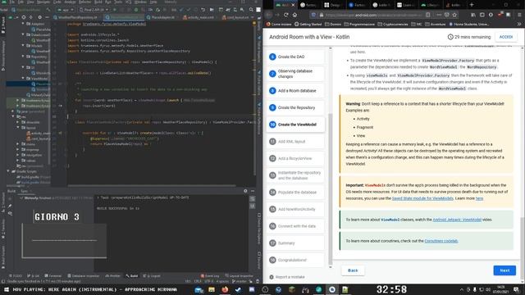Click the undo arrow in Android Studio toolbar
The image size is (525, 295).
[x=203, y=10]
